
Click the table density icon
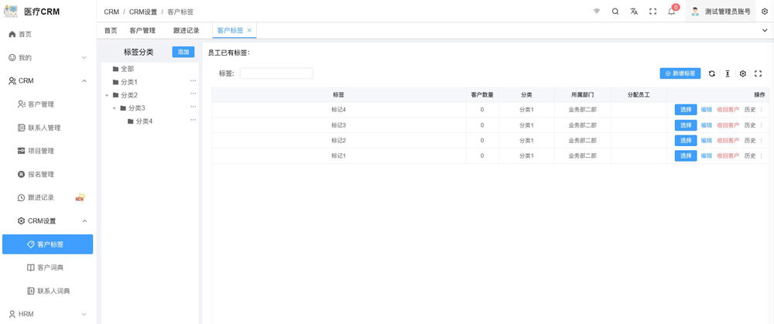pyautogui.click(x=728, y=73)
